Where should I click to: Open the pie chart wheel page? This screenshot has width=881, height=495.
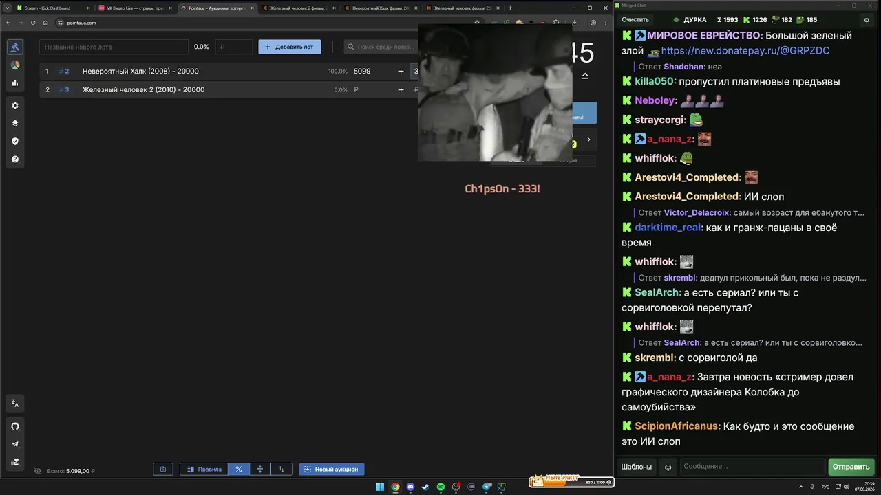pyautogui.click(x=15, y=65)
